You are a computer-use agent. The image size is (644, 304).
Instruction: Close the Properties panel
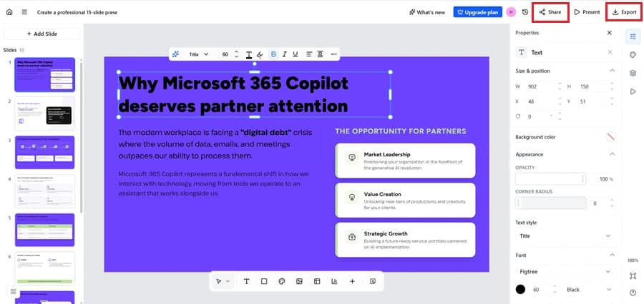click(610, 33)
